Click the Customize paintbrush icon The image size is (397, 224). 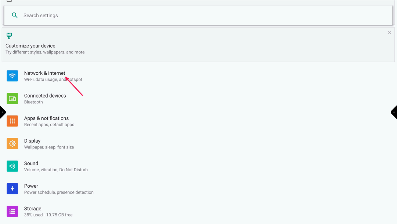click(x=9, y=36)
